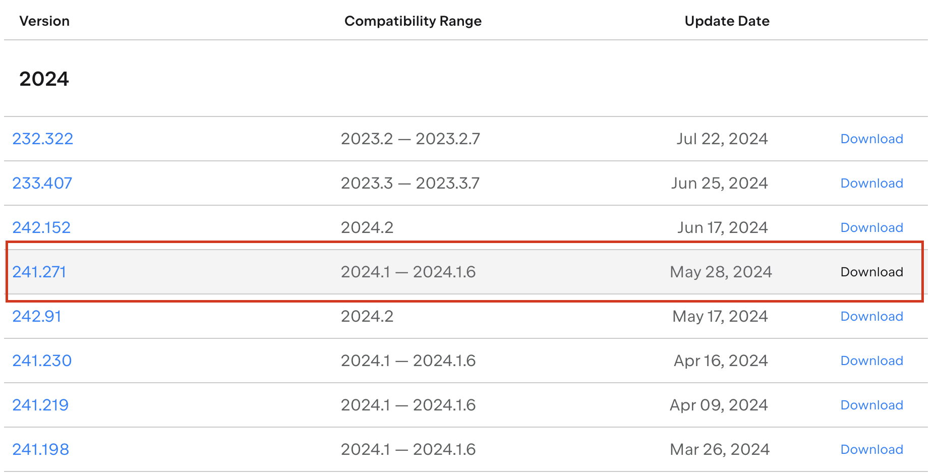
Task: Download the highlighted 241.271 version
Action: (x=871, y=272)
